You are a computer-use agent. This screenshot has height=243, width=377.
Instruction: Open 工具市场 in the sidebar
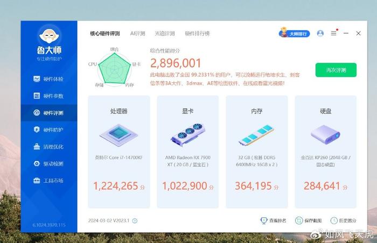coord(48,181)
